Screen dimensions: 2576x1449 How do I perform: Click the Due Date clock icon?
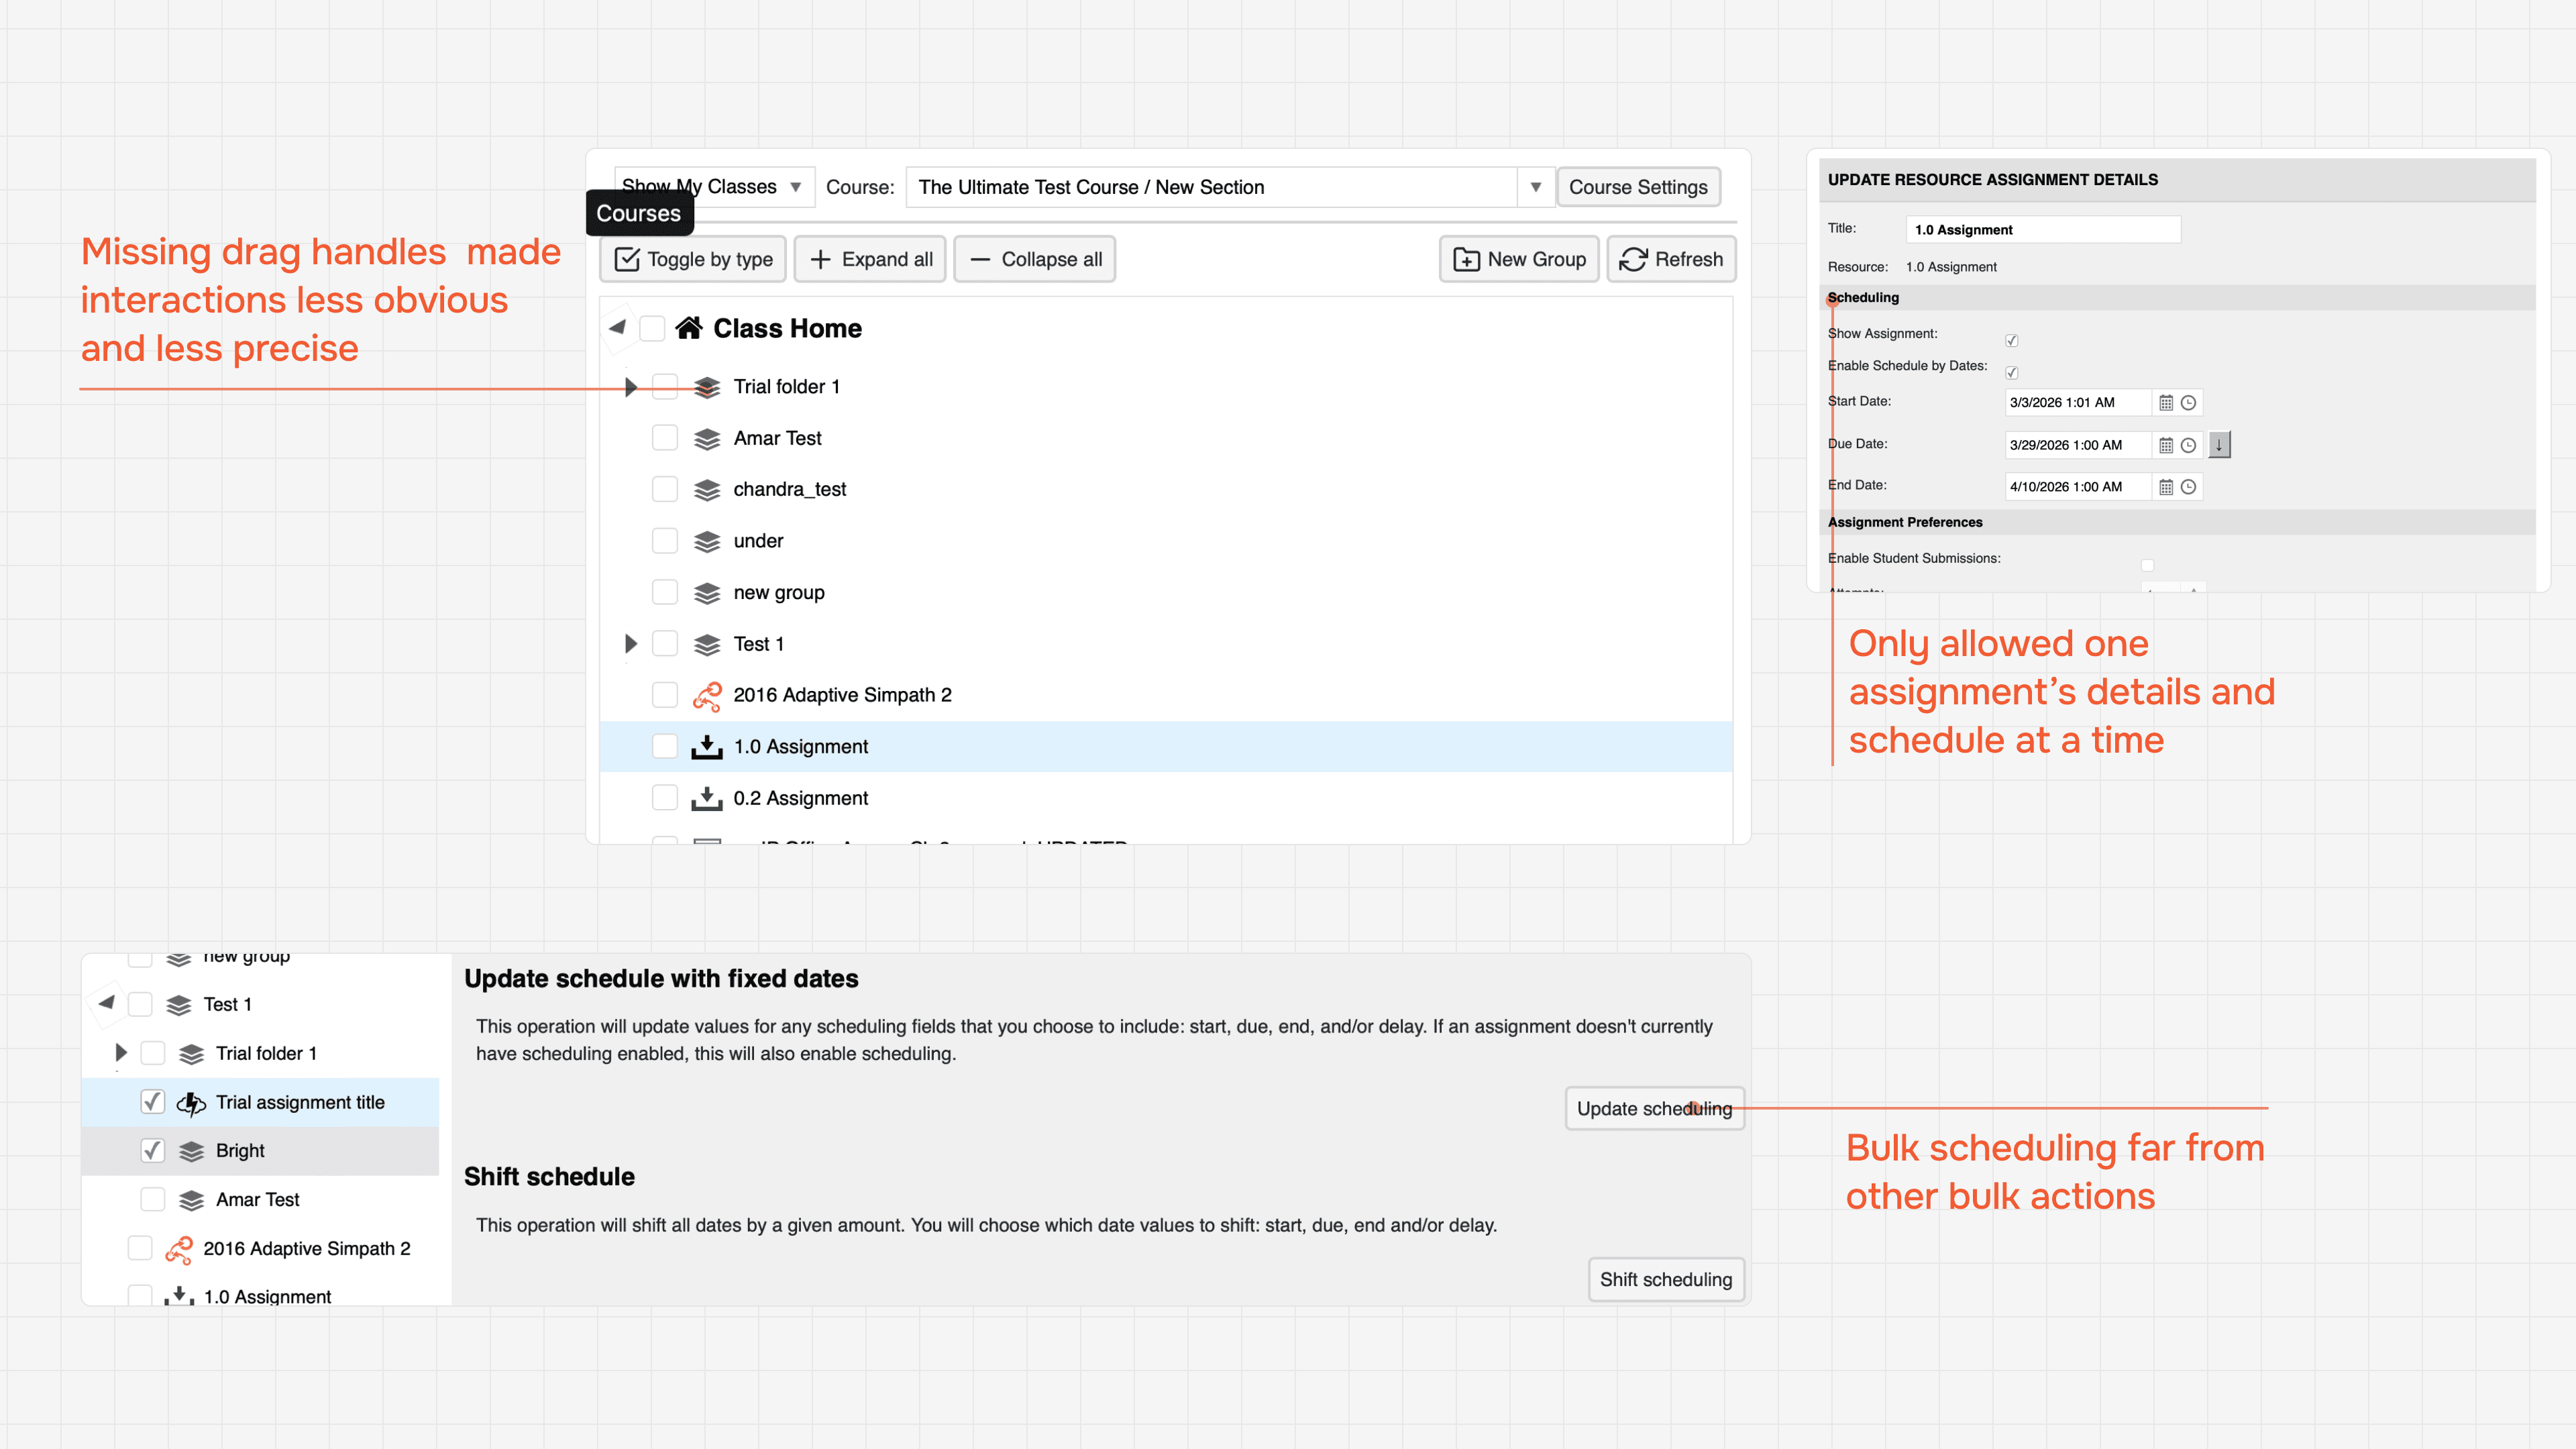pyautogui.click(x=2188, y=445)
